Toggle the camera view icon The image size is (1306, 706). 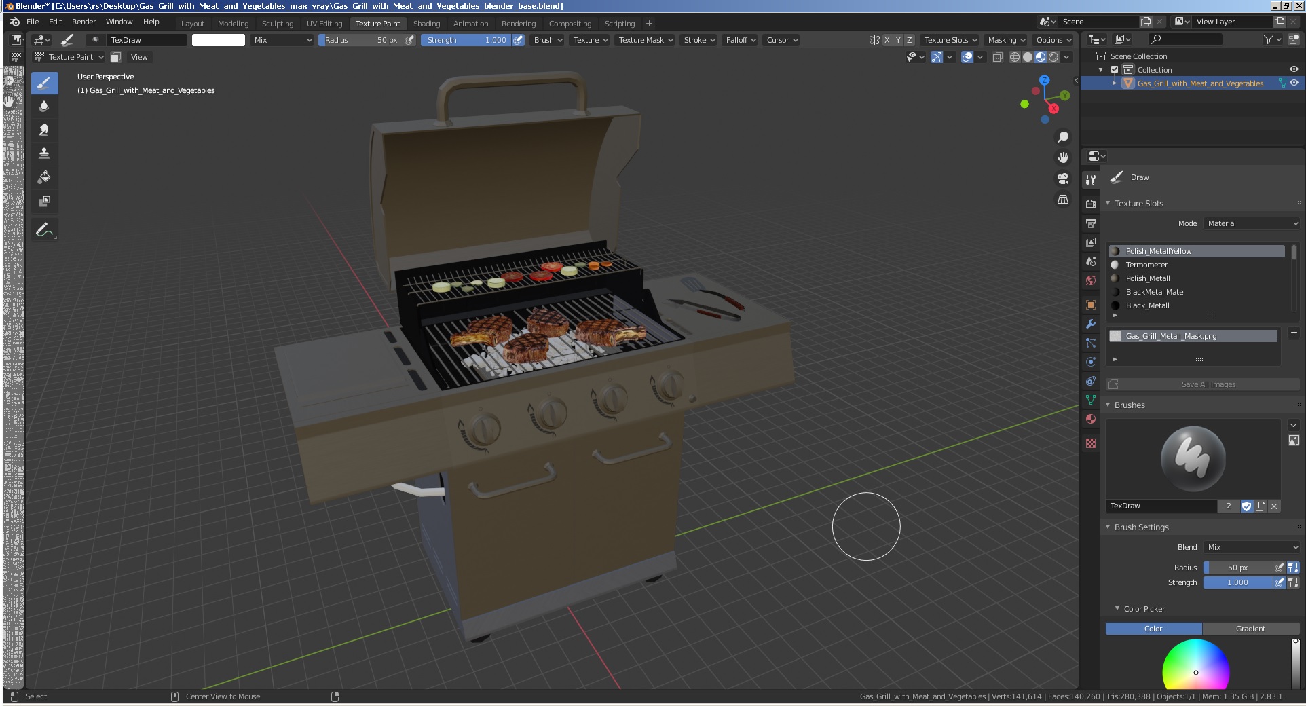tap(1063, 179)
